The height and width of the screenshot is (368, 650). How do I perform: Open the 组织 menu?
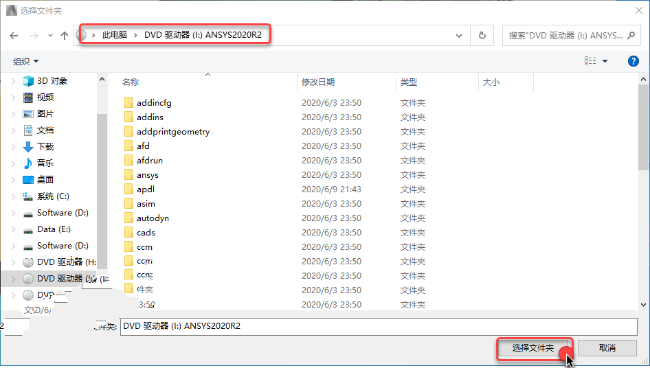pos(25,61)
